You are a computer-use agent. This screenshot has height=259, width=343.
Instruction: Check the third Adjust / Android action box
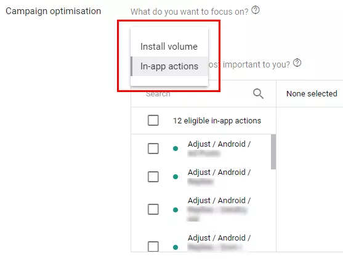pyautogui.click(x=153, y=209)
